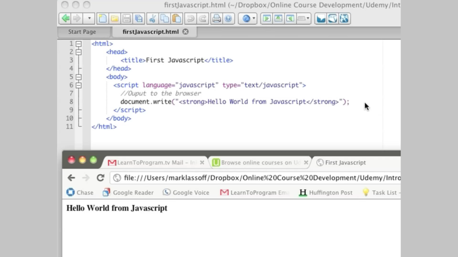Click the globe site info icon in address bar
Image resolution: width=458 pixels, height=257 pixels.
(x=117, y=178)
